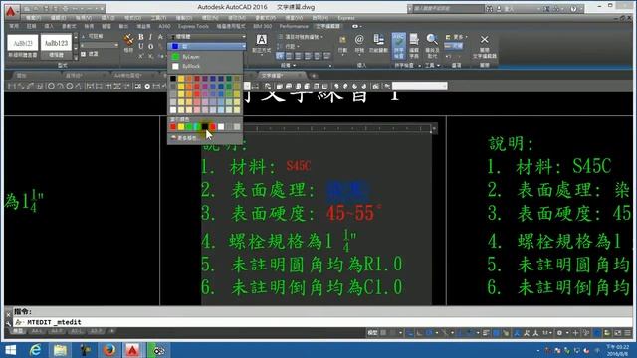The height and width of the screenshot is (358, 637).
Task: Toggle Bold formatting
Action: 141,37
